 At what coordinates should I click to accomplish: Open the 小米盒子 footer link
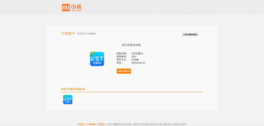pyautogui.click(x=81, y=124)
